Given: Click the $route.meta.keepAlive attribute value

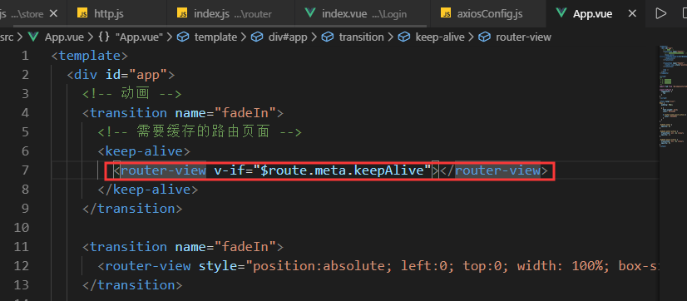Looking at the screenshot, I should coord(345,170).
